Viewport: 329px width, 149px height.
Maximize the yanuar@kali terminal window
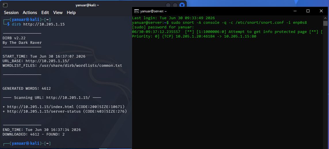click(175, 5)
